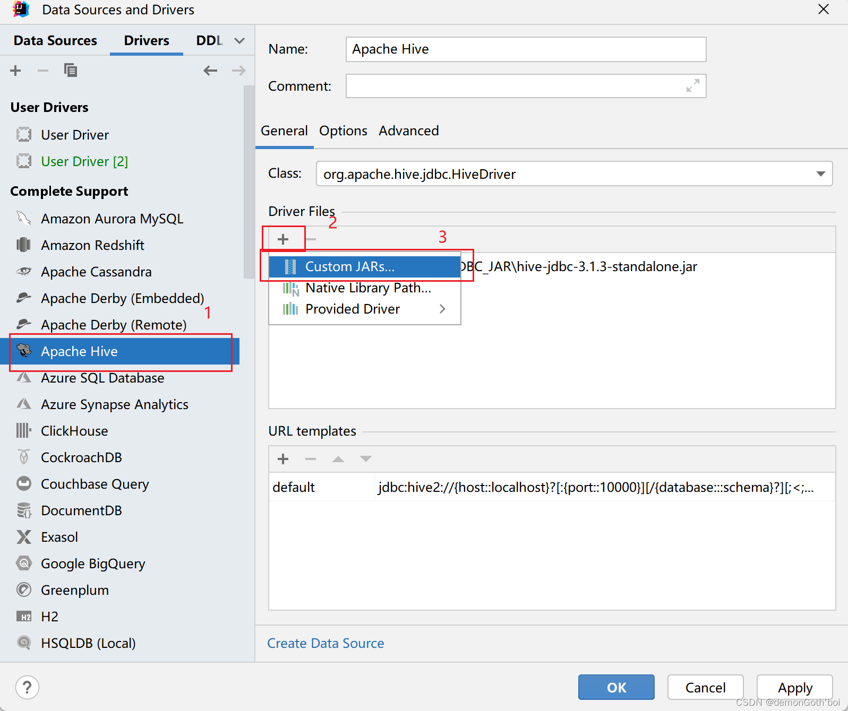Screen dimensions: 848x711
Task: Open the Options tab
Action: 343,131
